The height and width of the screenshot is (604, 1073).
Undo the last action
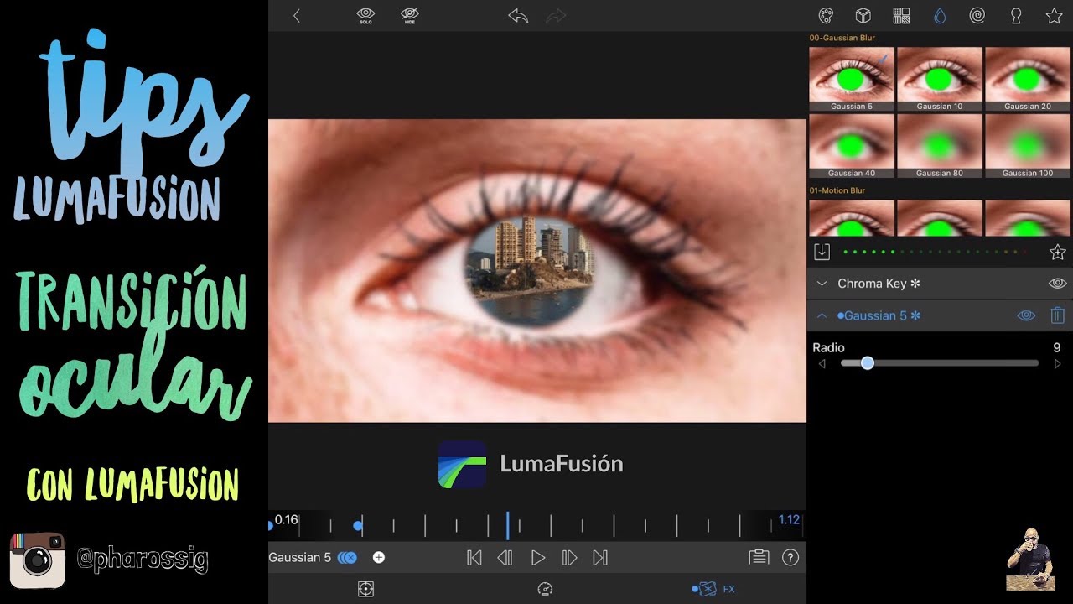point(518,16)
